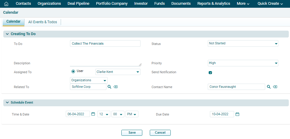Click the search icon beside Conor Fausnaught
Screen dimensions: 290x139
(269, 87)
